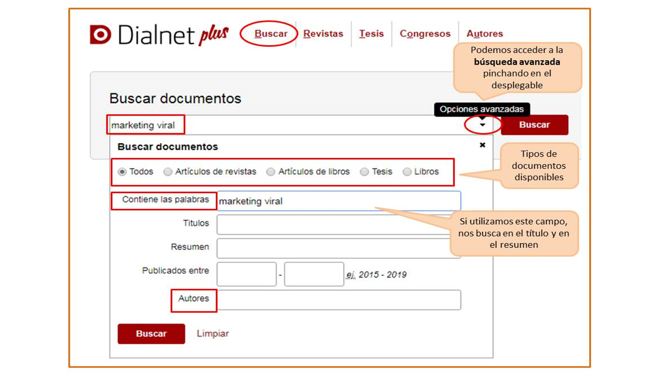Image resolution: width=665 pixels, height=374 pixels.
Task: Open the Autores navigation tab
Action: coord(485,34)
